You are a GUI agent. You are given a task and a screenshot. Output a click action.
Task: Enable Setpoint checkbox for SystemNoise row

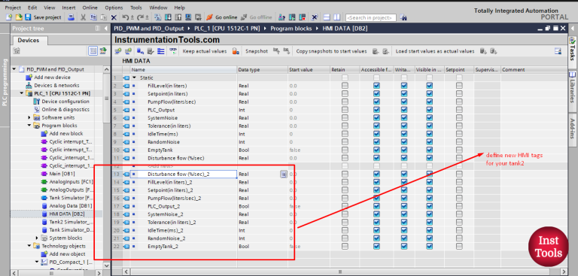tap(459, 118)
